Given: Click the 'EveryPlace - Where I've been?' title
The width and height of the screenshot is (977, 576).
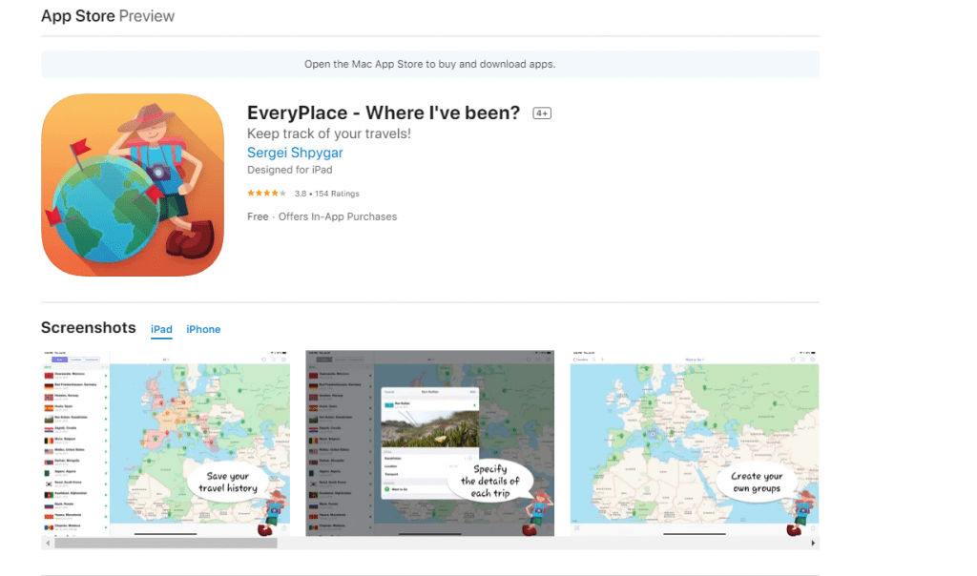Looking at the screenshot, I should coord(384,113).
